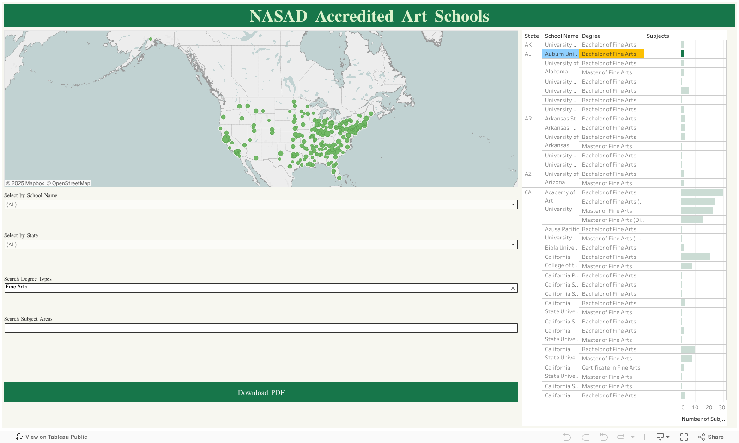Viewport: 739px width, 443px height.
Task: Open the Select by State dropdown
Action: (x=261, y=245)
